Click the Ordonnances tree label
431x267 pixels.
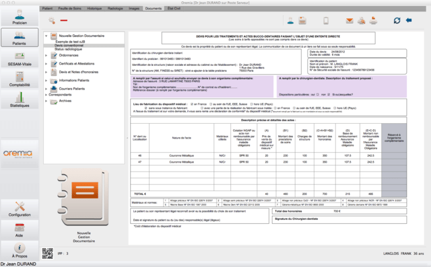tap(69, 55)
